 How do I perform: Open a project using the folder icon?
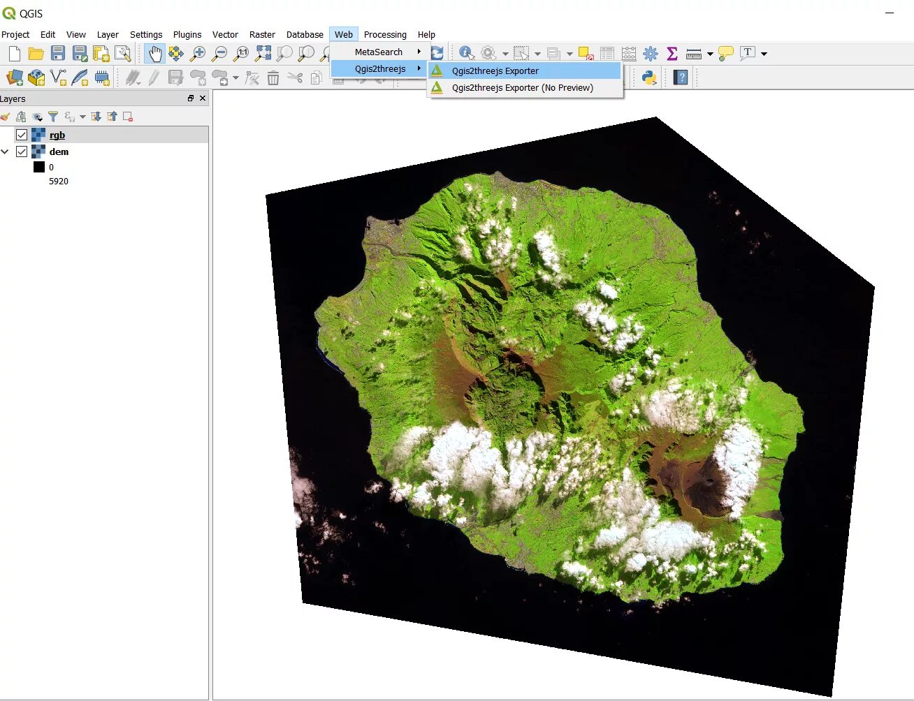(36, 53)
